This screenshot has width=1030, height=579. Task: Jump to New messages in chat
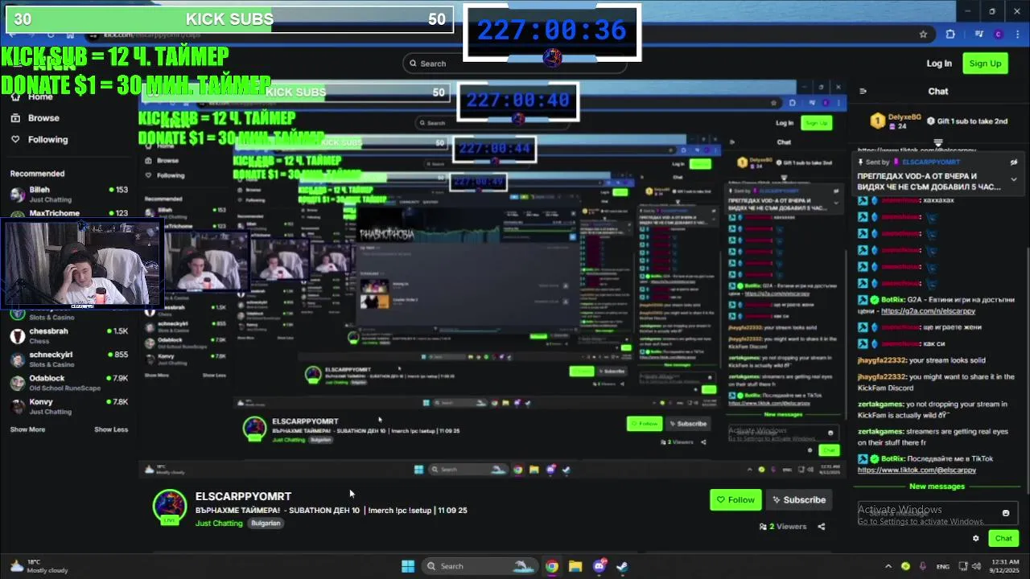pyautogui.click(x=937, y=487)
